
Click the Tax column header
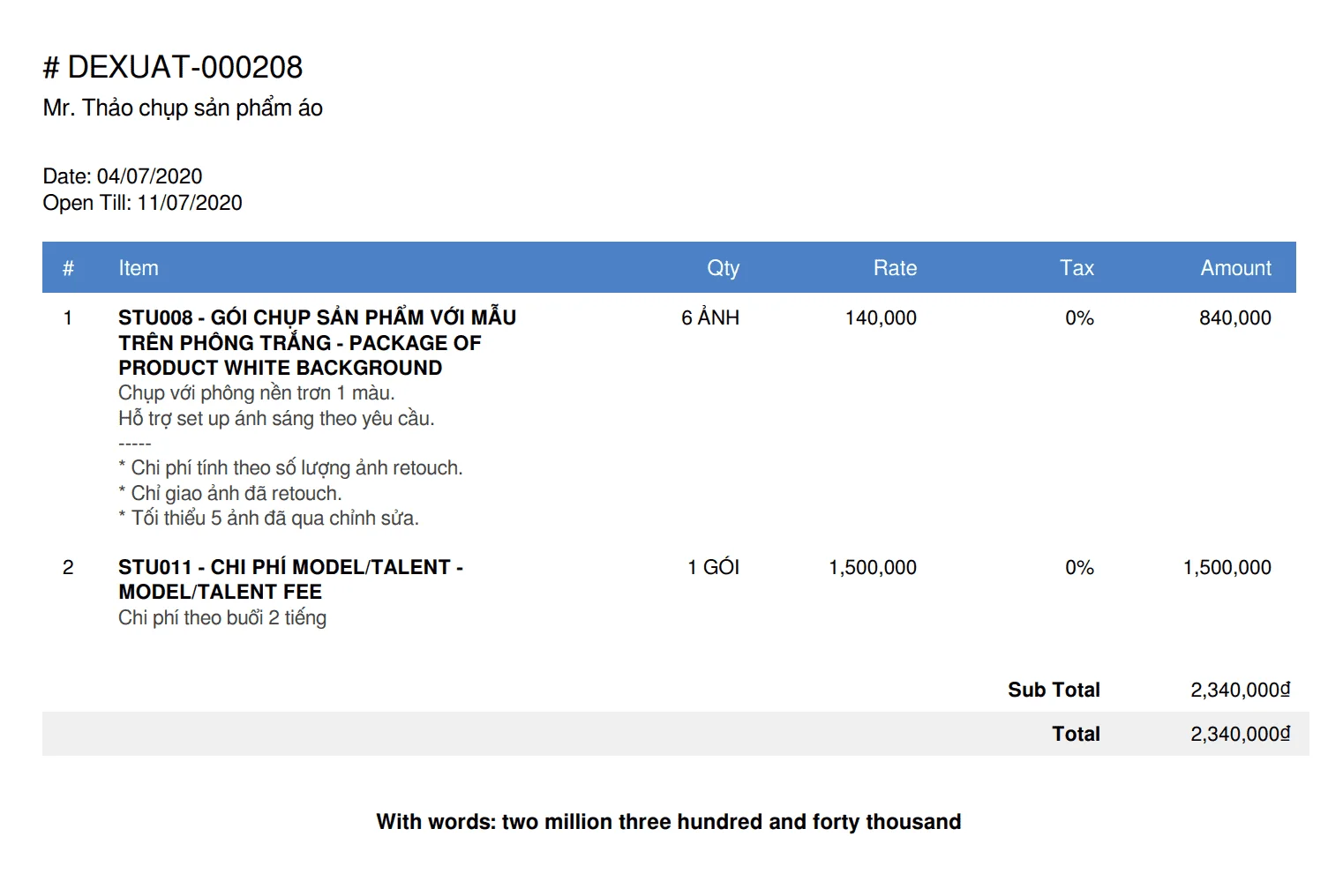pos(1077,268)
